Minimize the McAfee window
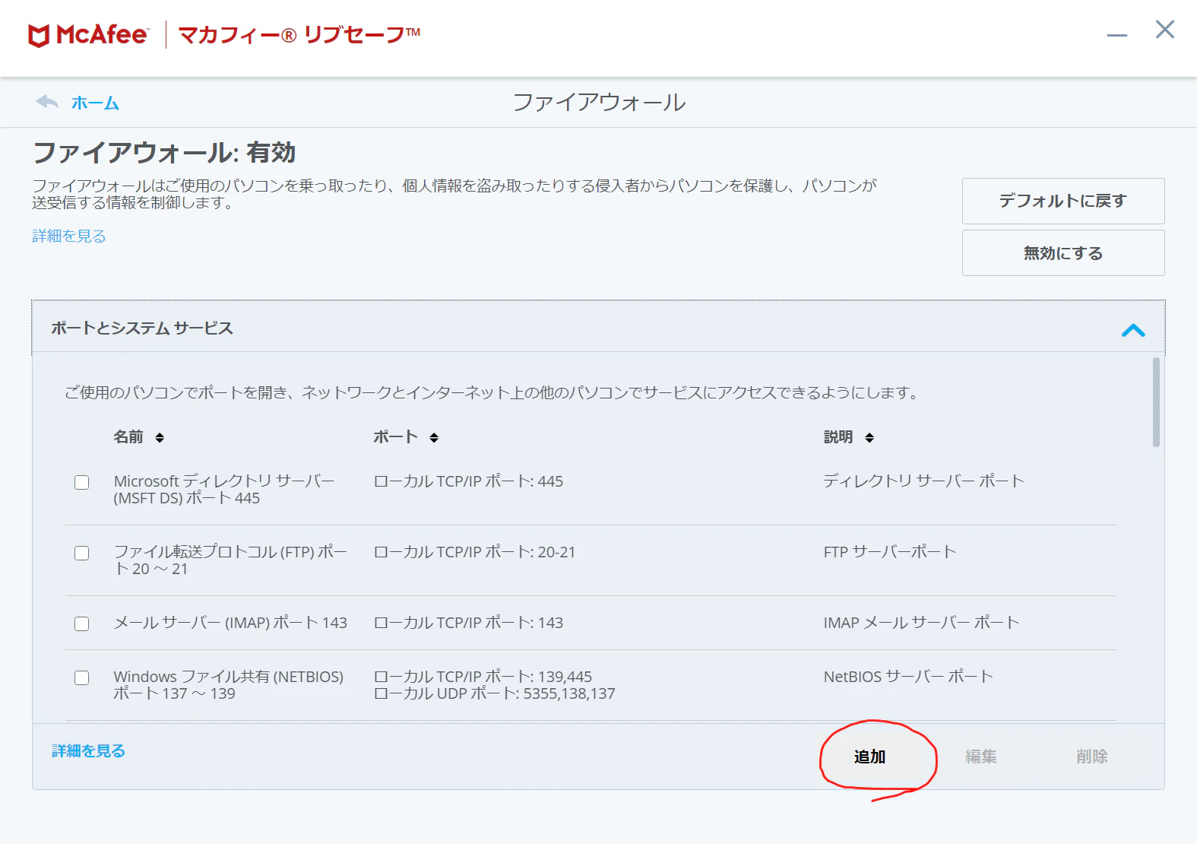Viewport: 1197px width, 844px height. pos(1116,35)
